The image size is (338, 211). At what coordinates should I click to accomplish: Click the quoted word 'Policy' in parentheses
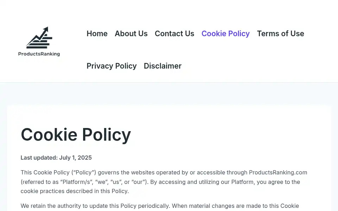[84, 172]
